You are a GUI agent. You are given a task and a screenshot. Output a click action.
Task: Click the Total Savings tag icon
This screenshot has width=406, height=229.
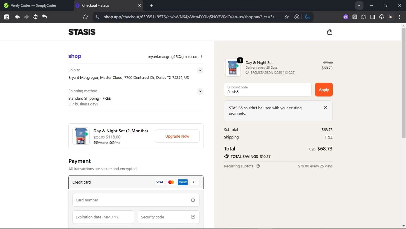pyautogui.click(x=227, y=156)
